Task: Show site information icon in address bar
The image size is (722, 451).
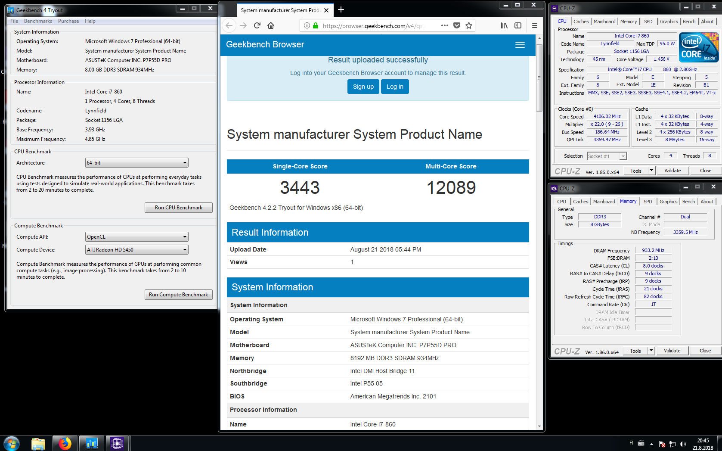Action: point(307,25)
